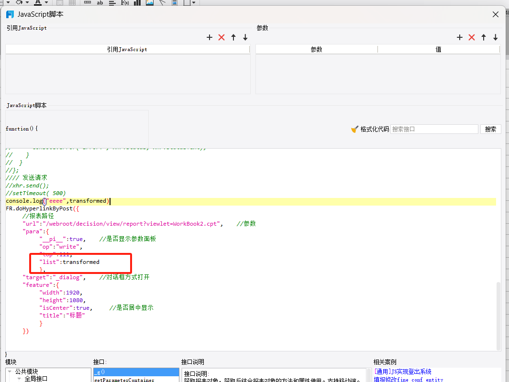Open the fill color dropdown arrow
This screenshot has width=509, height=382.
point(27,2)
